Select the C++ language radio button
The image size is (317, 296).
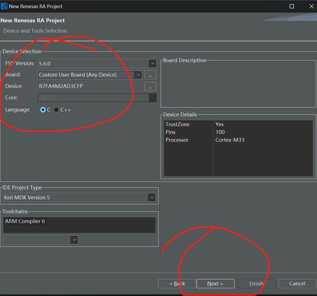pos(56,110)
